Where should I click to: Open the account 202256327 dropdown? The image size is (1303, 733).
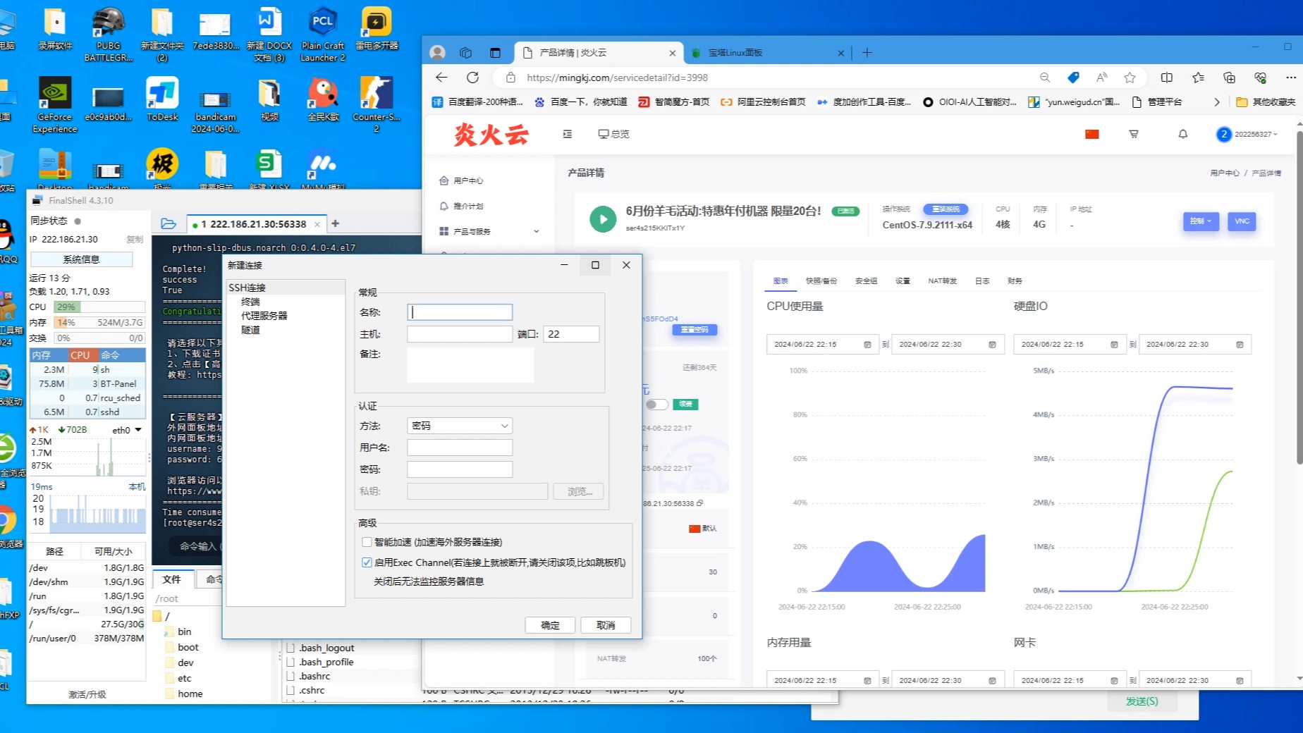pos(1248,134)
